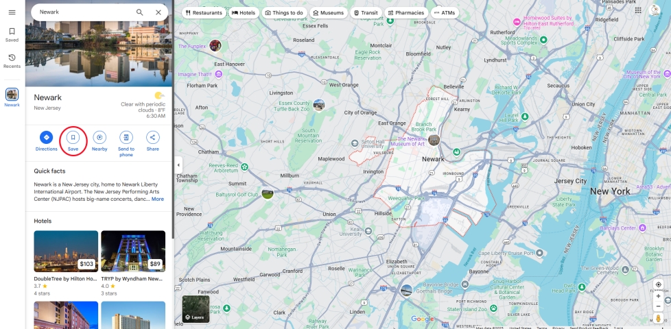Save Newark to a list
Viewport: 671px width, 329px height.
pos(73,141)
